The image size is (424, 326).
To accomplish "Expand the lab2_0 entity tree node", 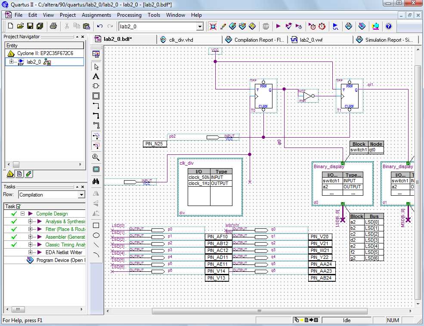I will [x=11, y=62].
